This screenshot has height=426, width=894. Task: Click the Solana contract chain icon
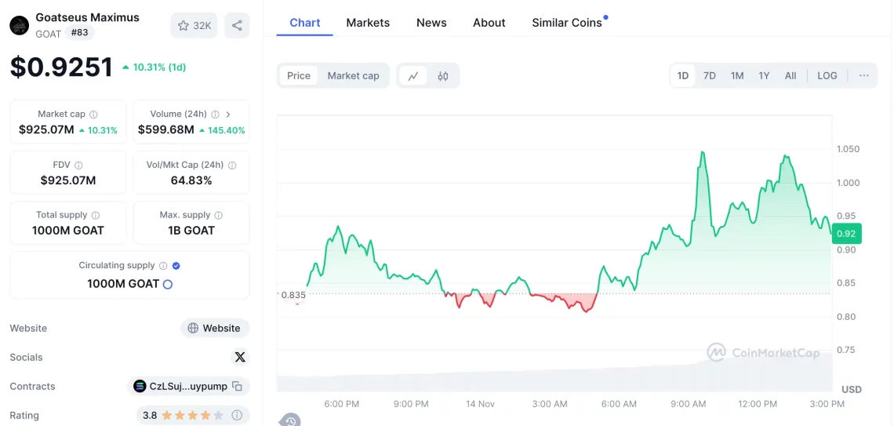pyautogui.click(x=139, y=386)
